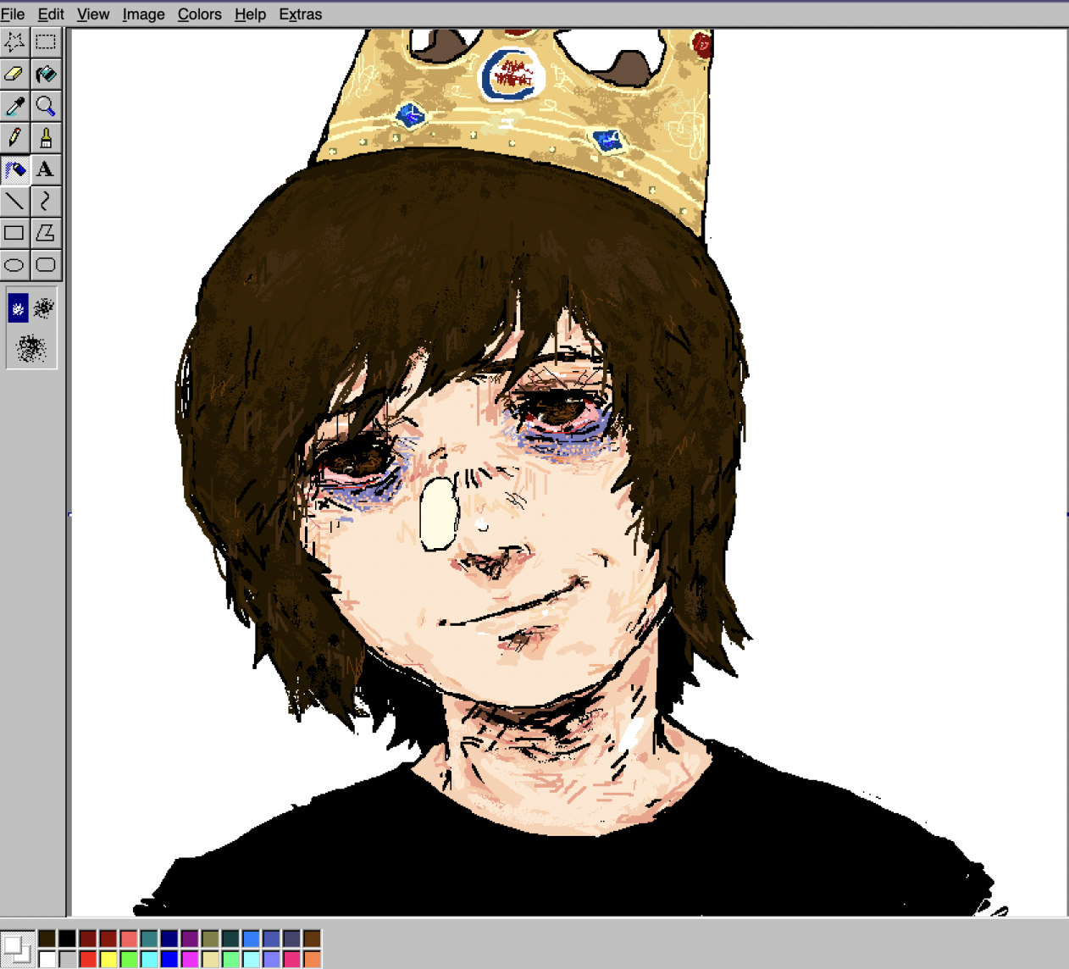Select the light gray palette swatch
Image resolution: width=1069 pixels, height=969 pixels.
[x=68, y=959]
